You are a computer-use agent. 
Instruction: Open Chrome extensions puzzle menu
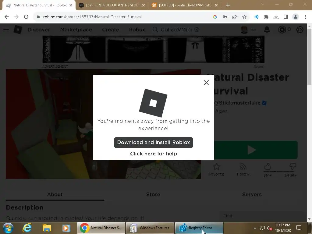click(x=266, y=17)
